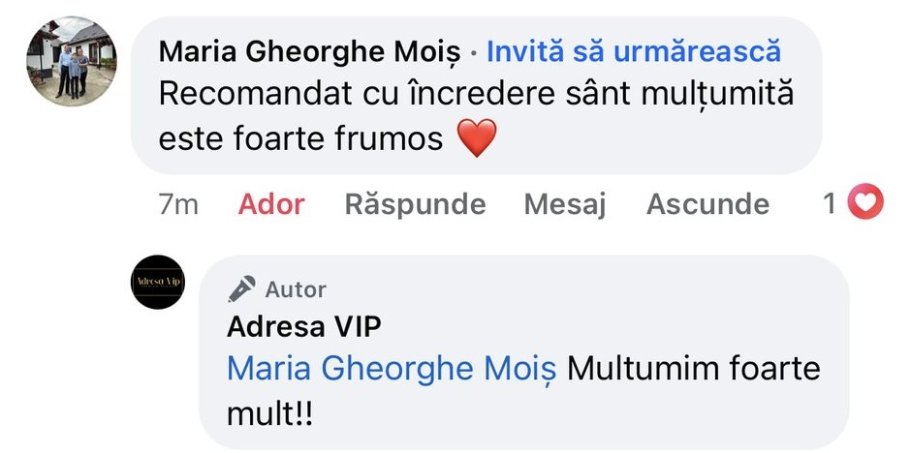Viewport: 911px width, 453px height.
Task: Click the Maria Gheorghe Moiș commenter name
Action: (x=308, y=51)
